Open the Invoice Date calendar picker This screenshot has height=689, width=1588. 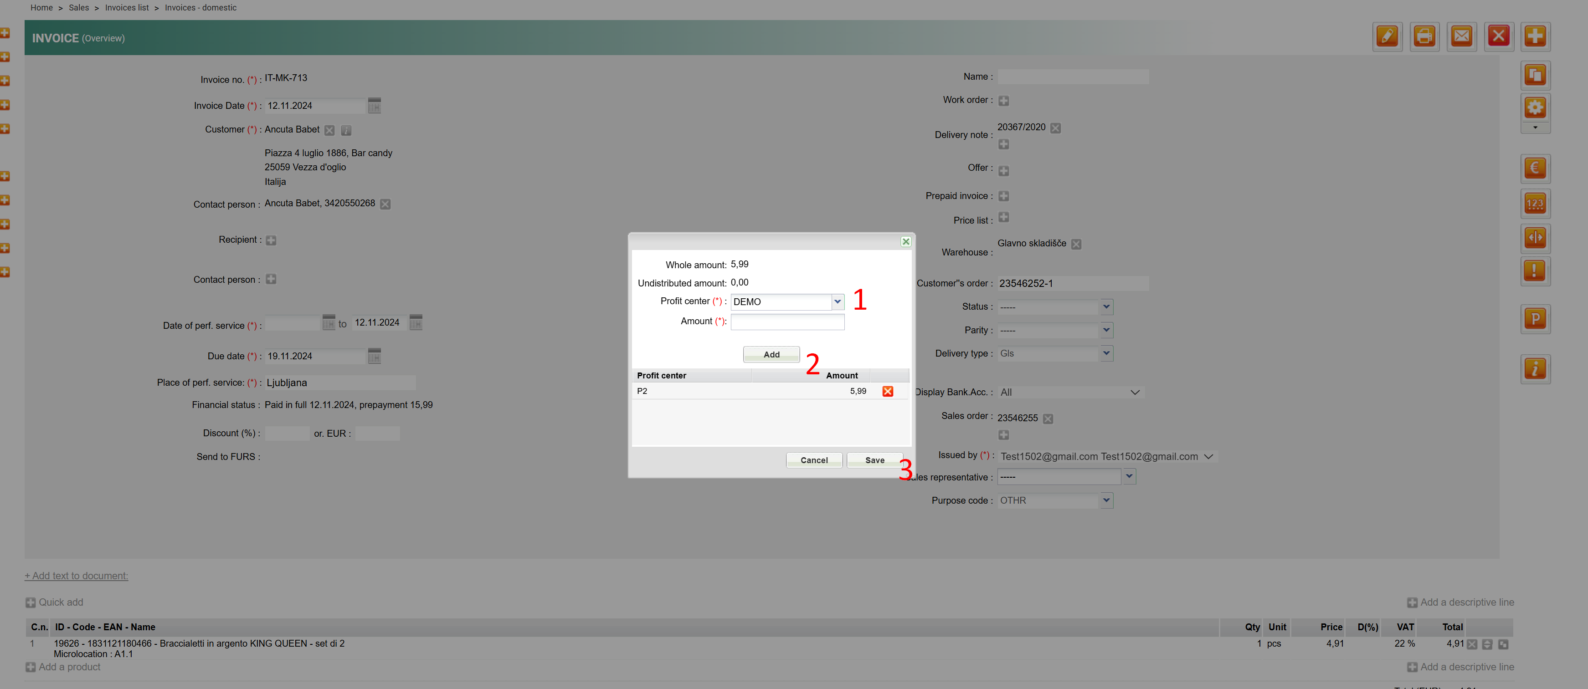[x=374, y=106]
